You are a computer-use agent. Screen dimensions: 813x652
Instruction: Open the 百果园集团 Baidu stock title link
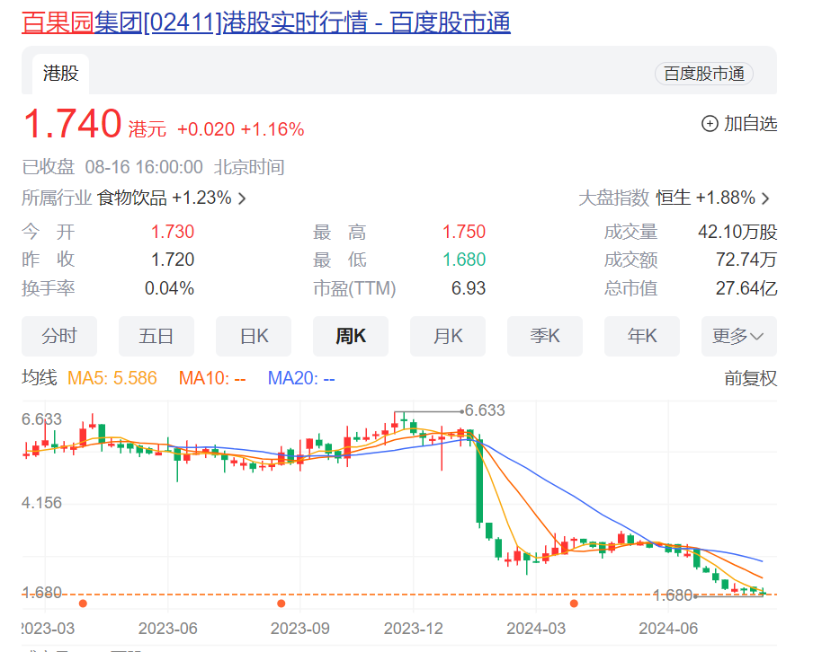265,22
